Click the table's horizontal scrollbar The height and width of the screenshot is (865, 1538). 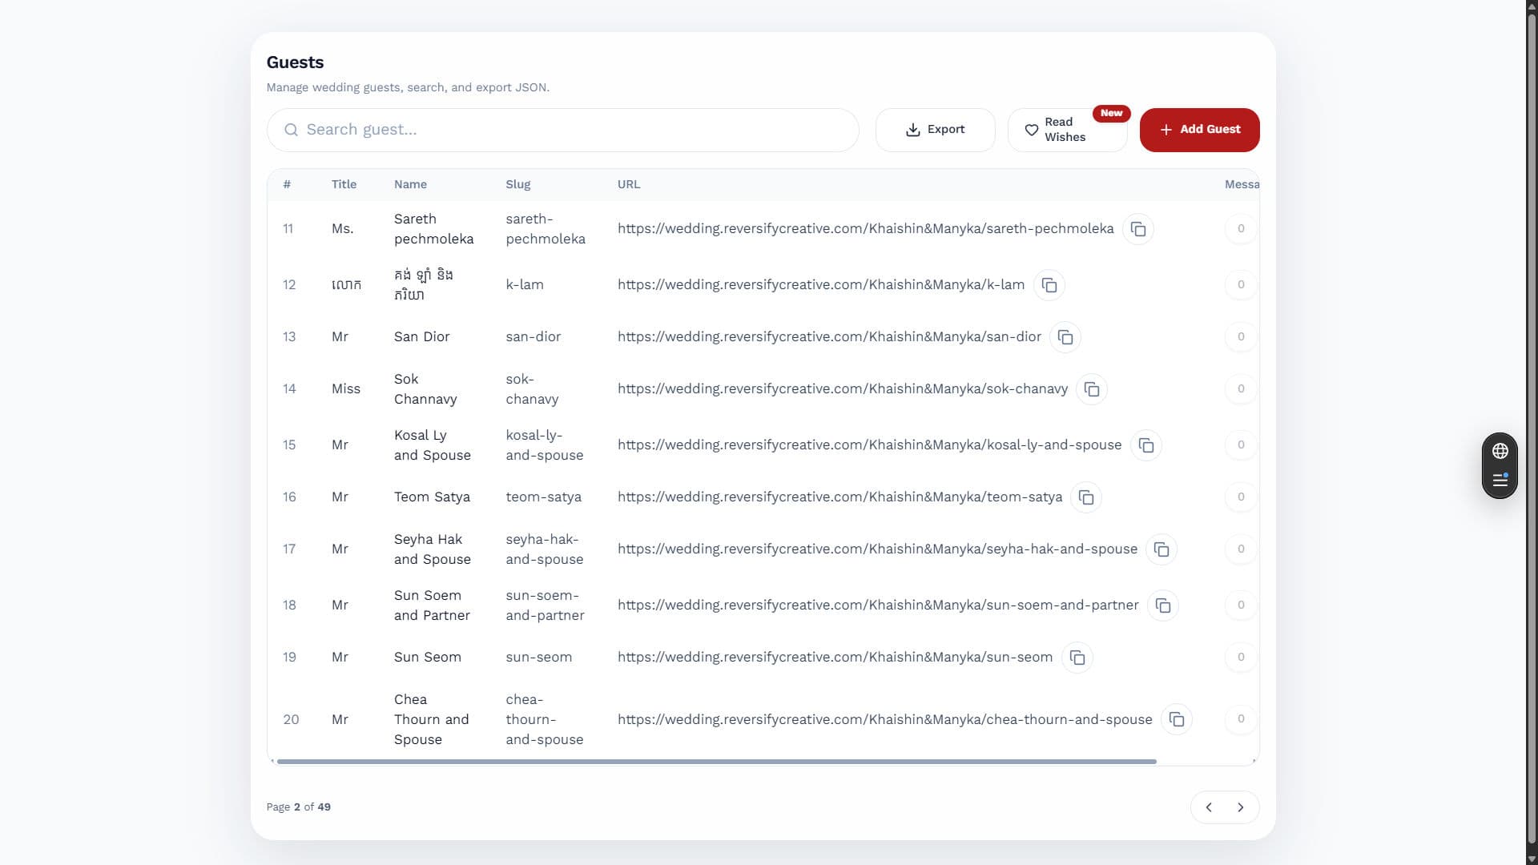[x=716, y=761]
